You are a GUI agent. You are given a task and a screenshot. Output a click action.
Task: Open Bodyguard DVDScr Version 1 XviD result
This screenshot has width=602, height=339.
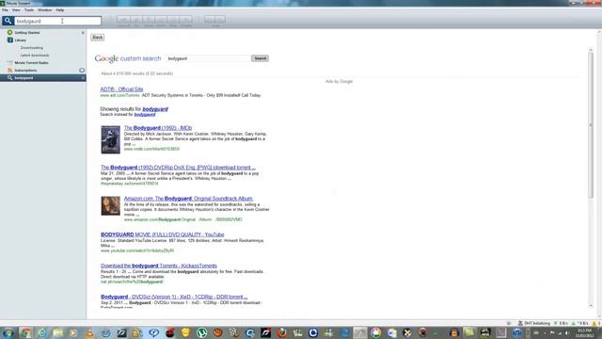tap(174, 297)
